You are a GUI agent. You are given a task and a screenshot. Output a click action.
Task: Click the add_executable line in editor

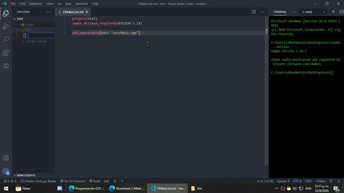coord(106,33)
